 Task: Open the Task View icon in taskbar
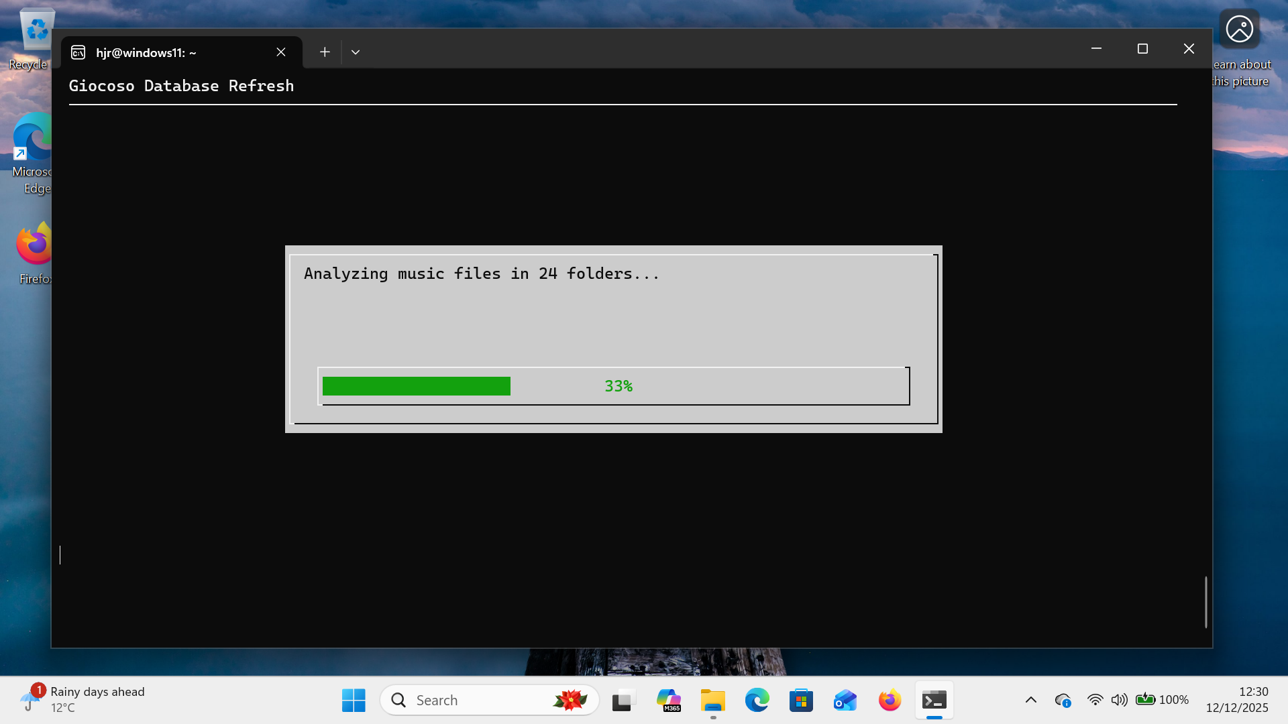[x=623, y=700]
